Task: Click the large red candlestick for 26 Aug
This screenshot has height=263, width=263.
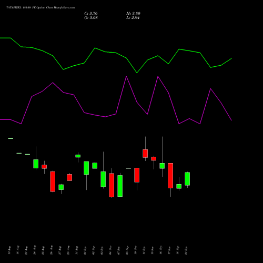Action: coord(53,181)
